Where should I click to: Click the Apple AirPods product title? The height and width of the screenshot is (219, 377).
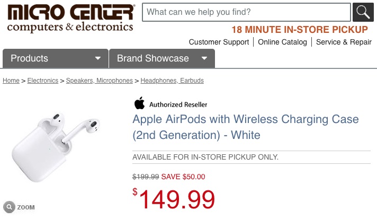pos(245,127)
